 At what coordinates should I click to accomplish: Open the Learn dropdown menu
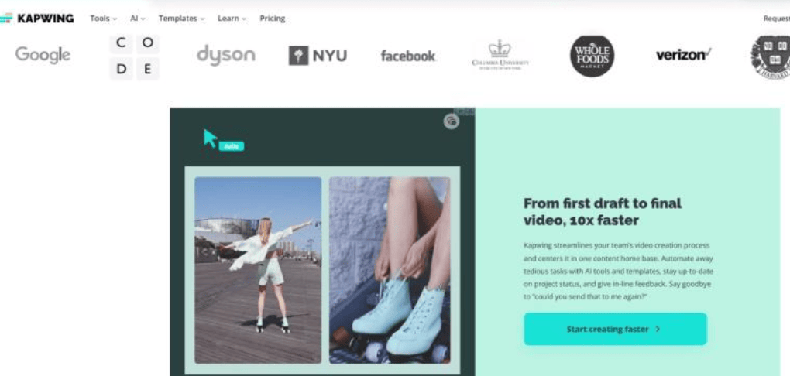coord(232,19)
